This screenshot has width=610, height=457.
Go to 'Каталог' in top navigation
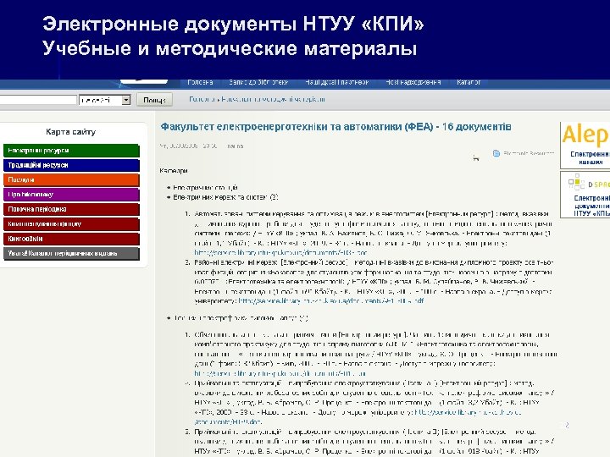click(x=469, y=82)
